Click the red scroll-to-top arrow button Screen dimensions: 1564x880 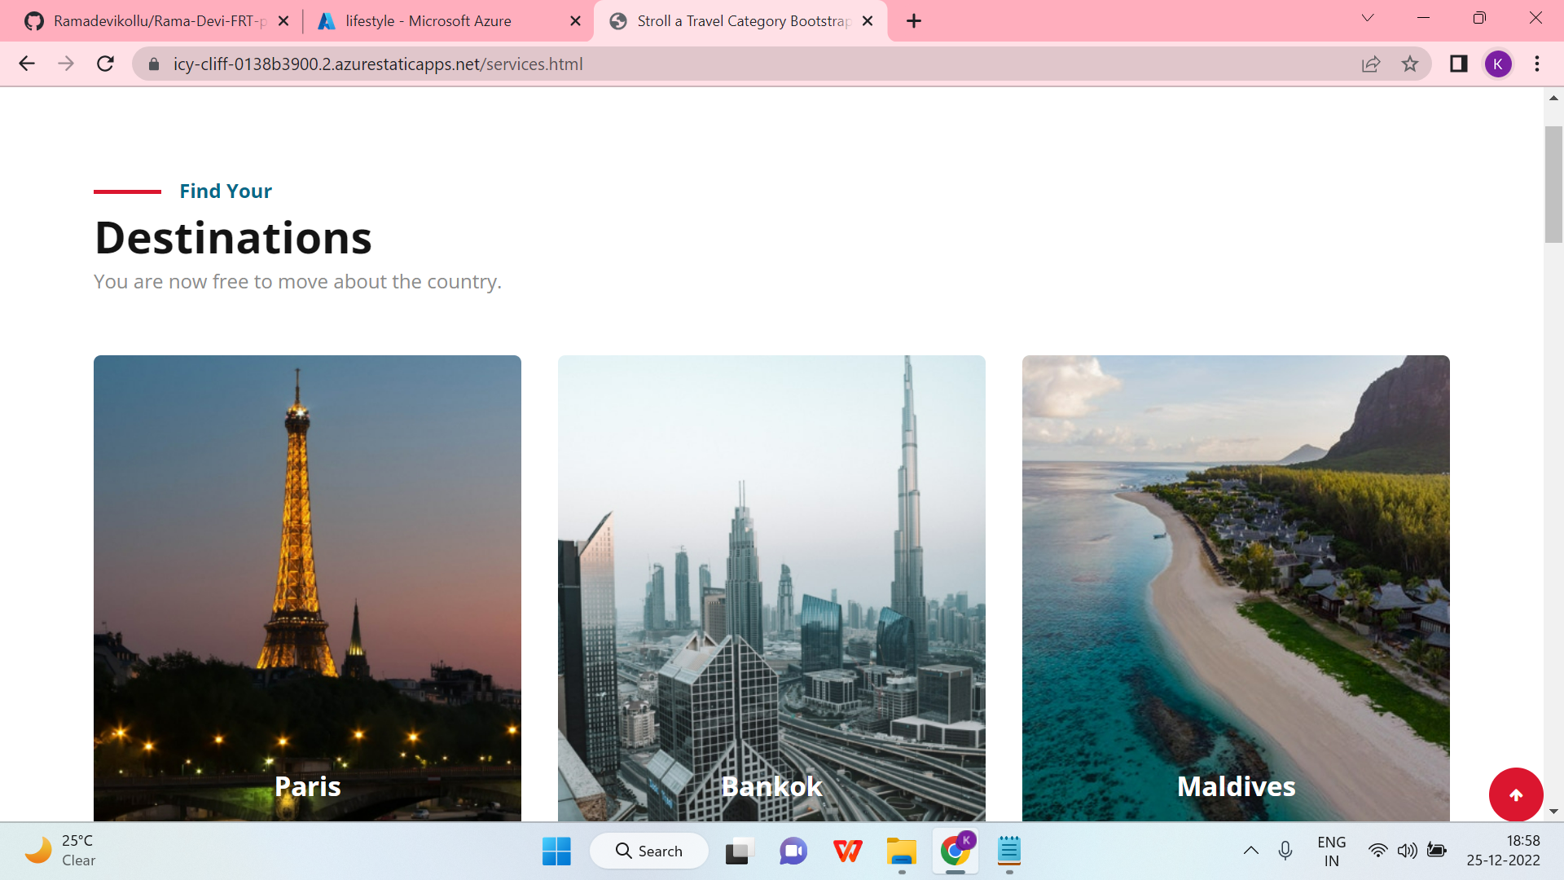(1515, 794)
